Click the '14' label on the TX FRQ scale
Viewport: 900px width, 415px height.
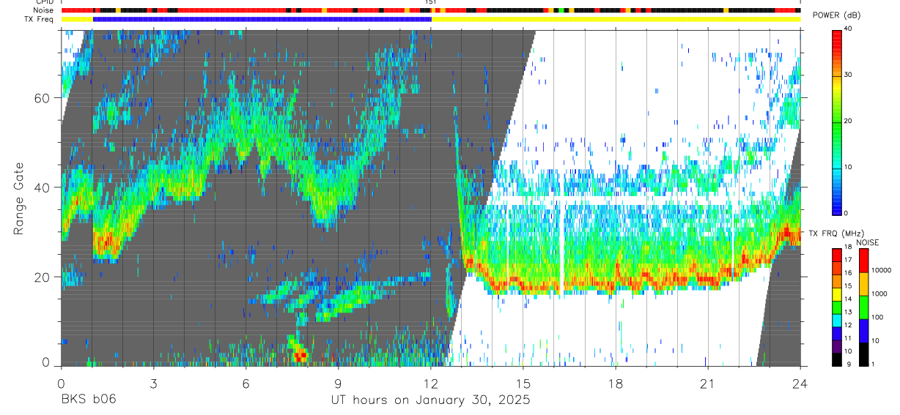tap(847, 299)
